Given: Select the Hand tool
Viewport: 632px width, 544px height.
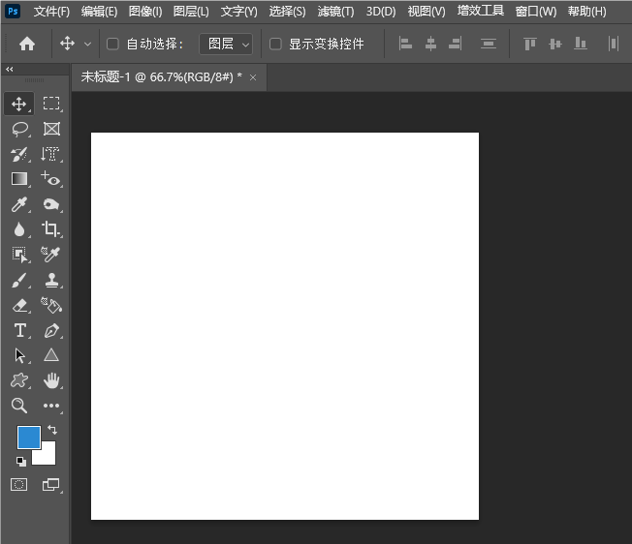Looking at the screenshot, I should pos(51,380).
